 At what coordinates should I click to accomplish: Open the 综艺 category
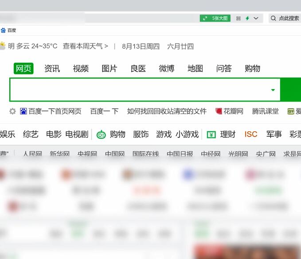pos(31,134)
